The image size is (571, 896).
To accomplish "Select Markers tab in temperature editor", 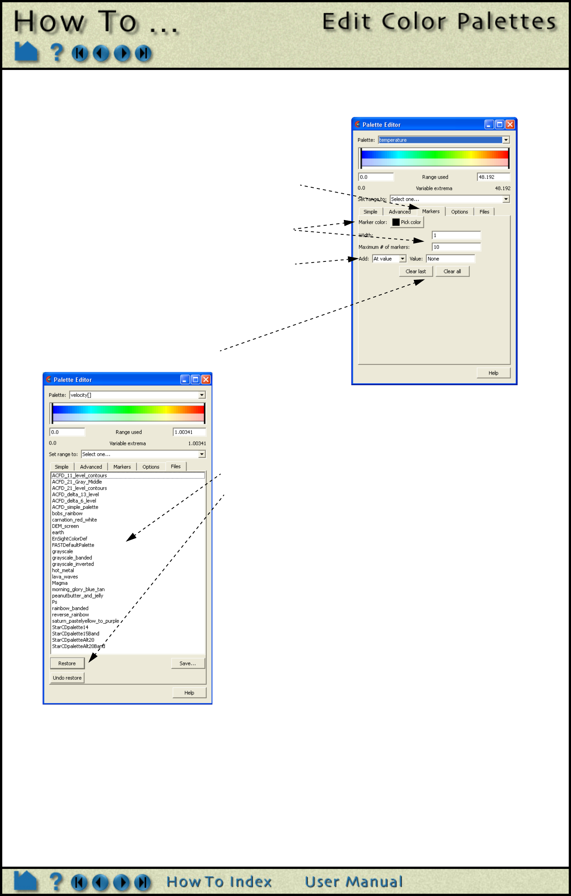I will point(431,211).
